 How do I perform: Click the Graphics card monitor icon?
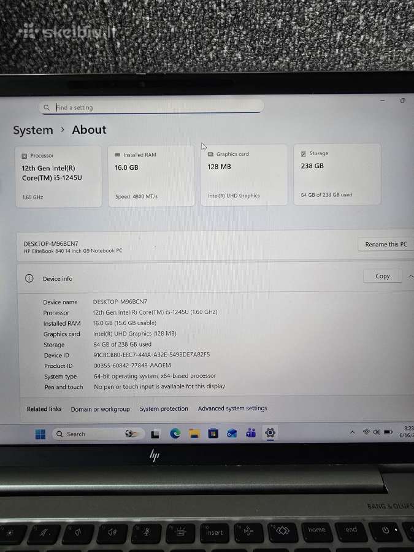210,155
